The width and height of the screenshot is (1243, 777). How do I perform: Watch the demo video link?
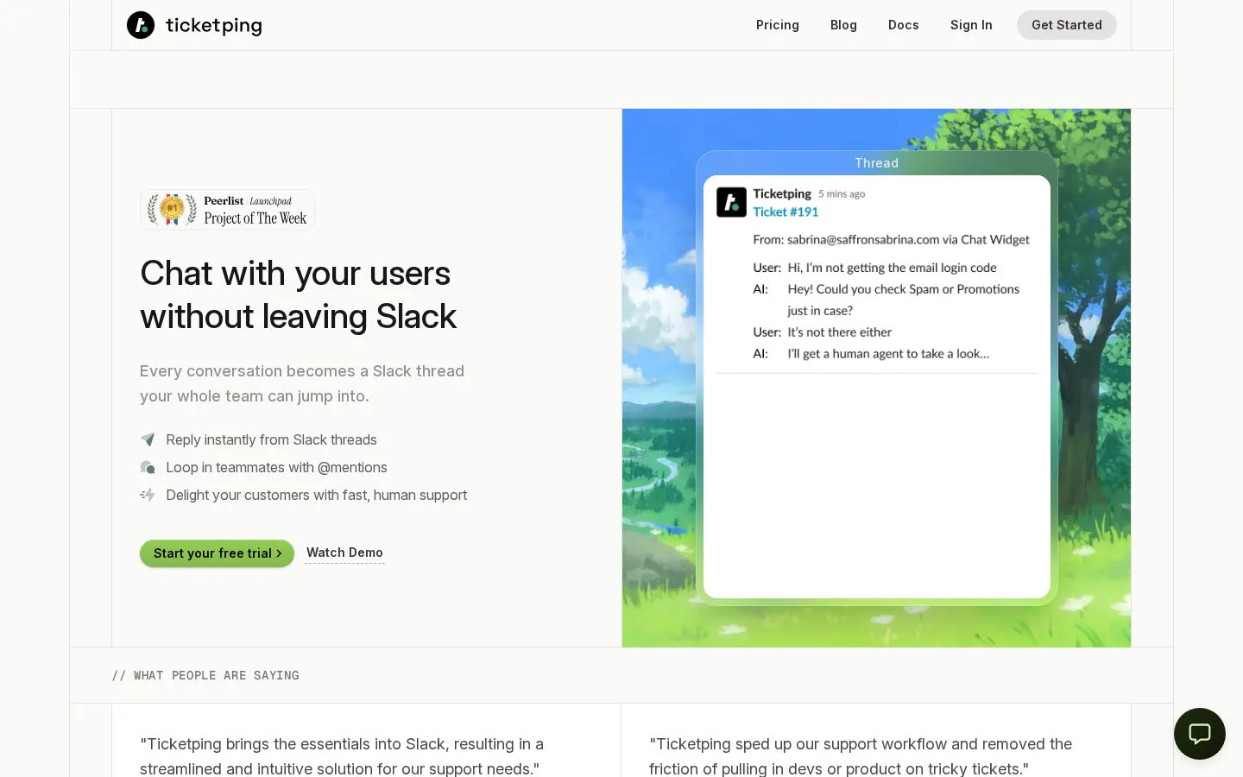[x=344, y=553]
